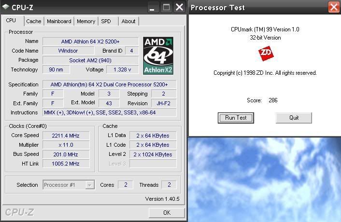The width and height of the screenshot is (341, 222).
Task: Open the About tab
Action: click(128, 21)
